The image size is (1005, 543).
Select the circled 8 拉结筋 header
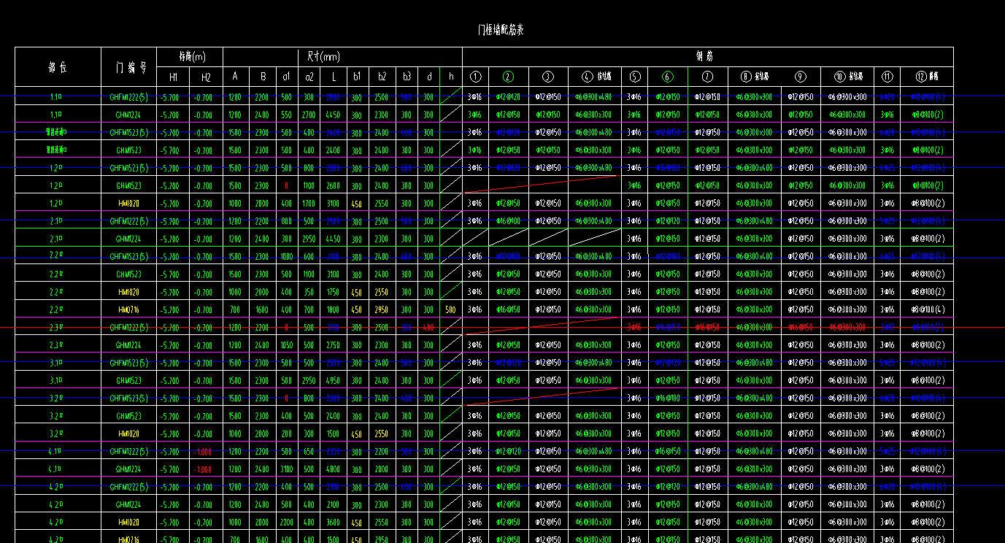pos(755,77)
